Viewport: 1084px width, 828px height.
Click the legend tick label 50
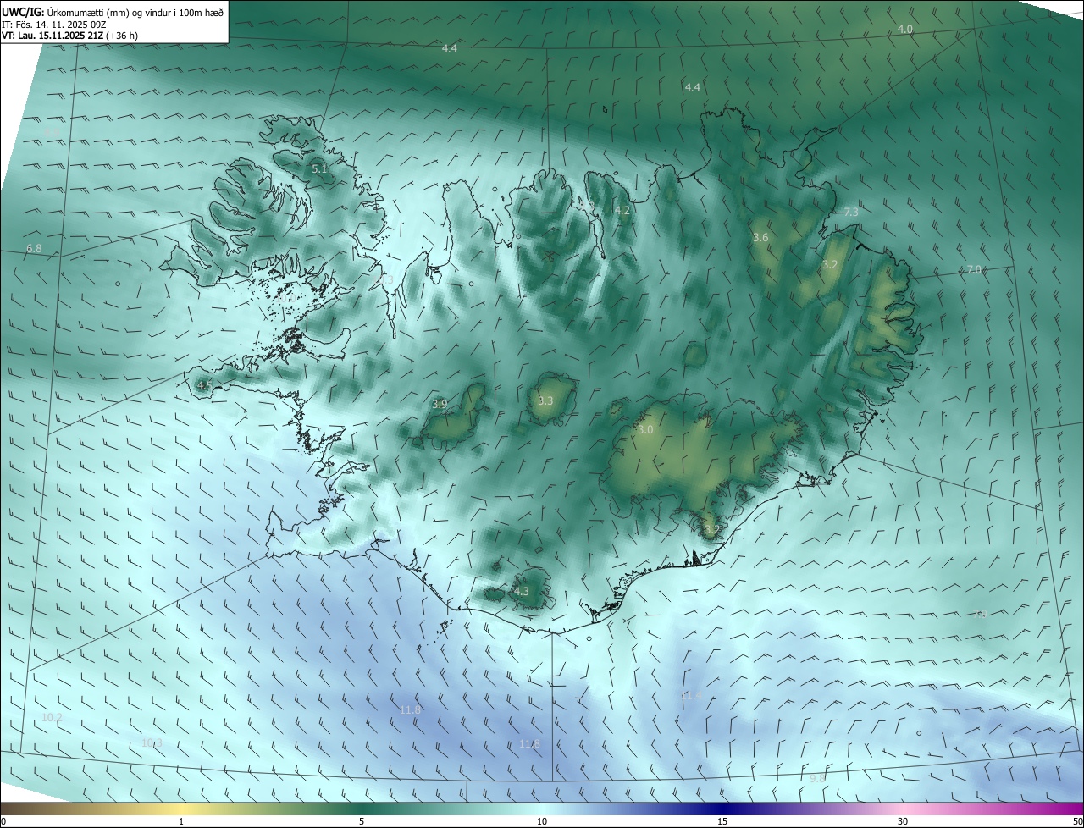click(1077, 821)
